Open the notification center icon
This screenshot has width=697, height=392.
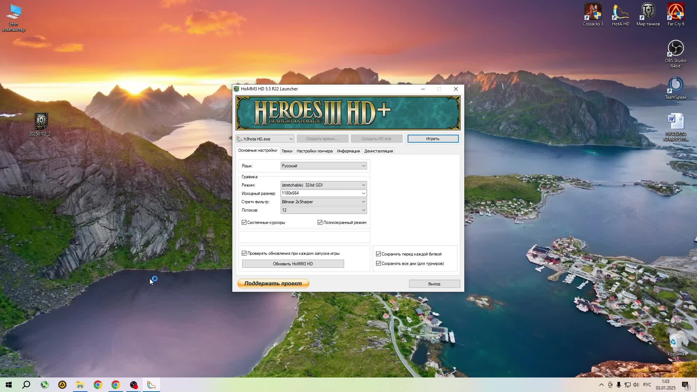pyautogui.click(x=685, y=385)
